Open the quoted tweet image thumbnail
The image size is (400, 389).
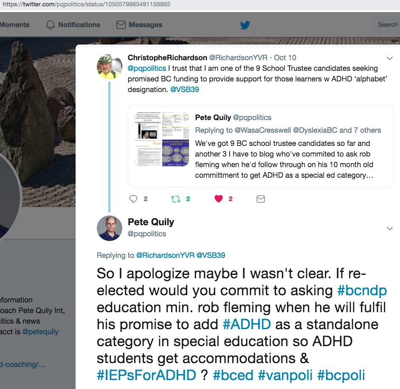click(x=162, y=139)
